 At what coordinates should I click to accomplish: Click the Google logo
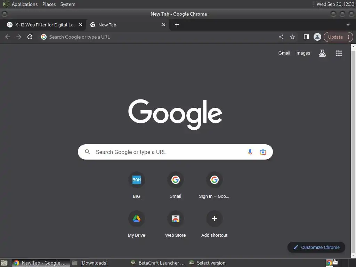pos(175,114)
